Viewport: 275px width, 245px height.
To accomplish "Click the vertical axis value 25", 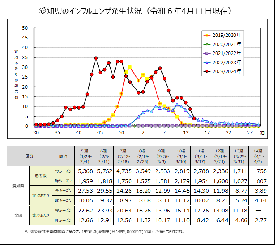I will [25, 77].
